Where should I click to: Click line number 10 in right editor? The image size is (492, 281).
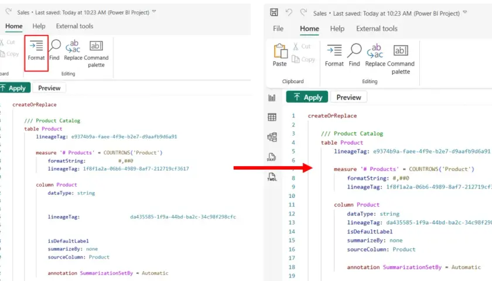pos(292,196)
